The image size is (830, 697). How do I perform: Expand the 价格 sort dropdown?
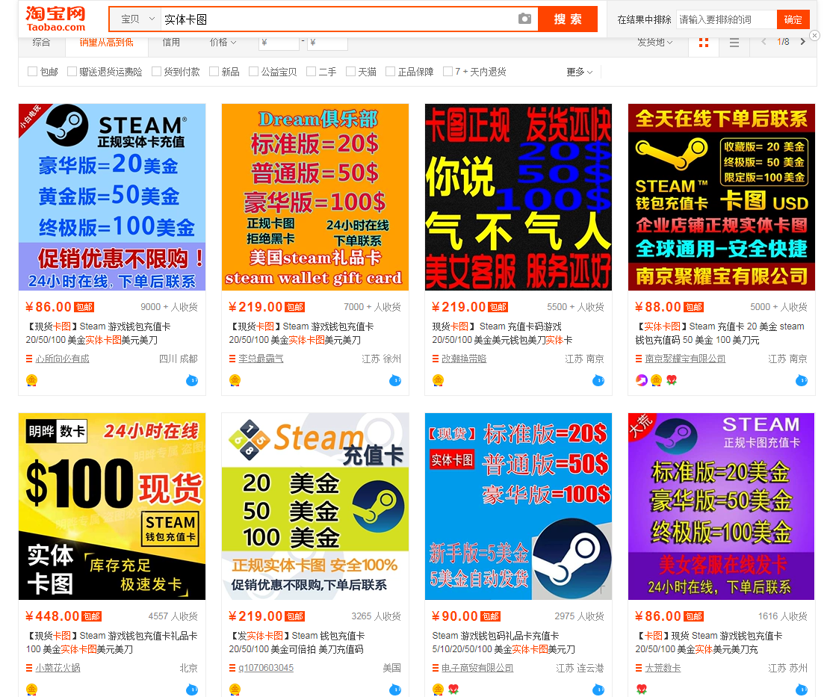click(x=223, y=43)
